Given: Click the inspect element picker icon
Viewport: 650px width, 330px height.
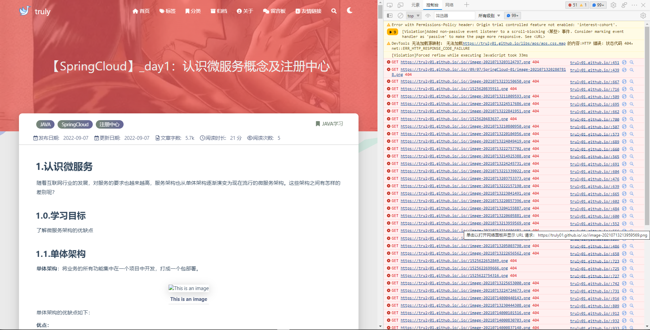Looking at the screenshot, I should point(390,5).
